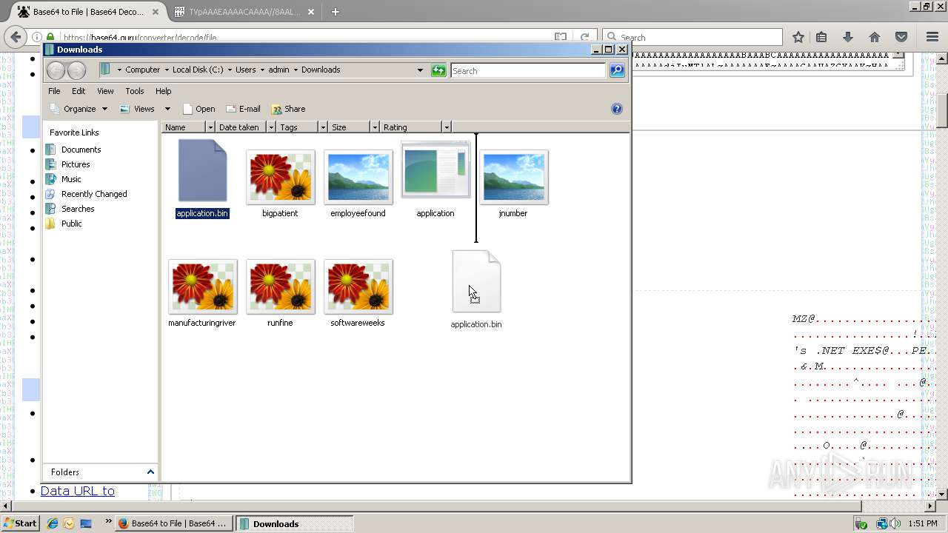This screenshot has height=533, width=948.
Task: Select the softwareweeks image file
Action: (358, 286)
